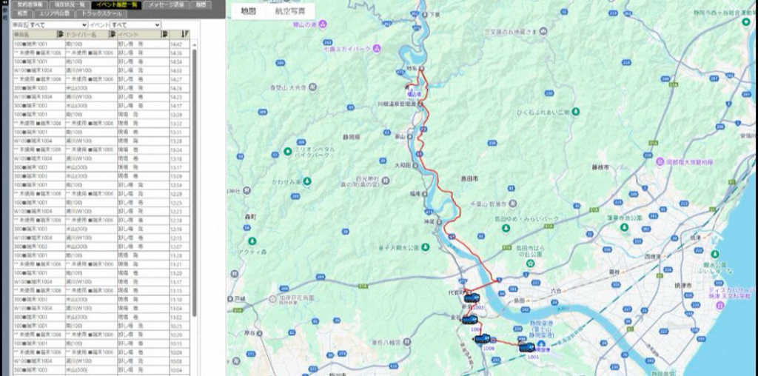Click the event list vertical scrollbar
758x376 pixels.
coord(195,183)
